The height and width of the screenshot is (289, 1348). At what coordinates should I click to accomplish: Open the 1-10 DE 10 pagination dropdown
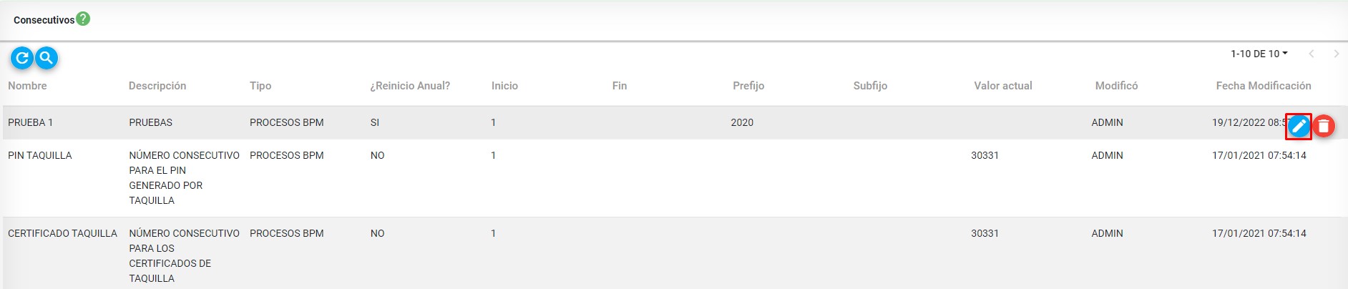click(1259, 54)
